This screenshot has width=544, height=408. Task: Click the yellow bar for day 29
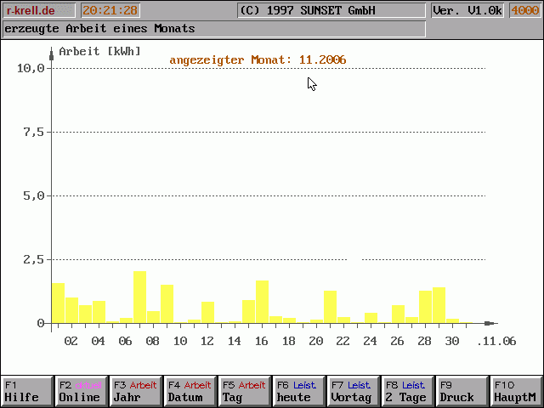[439, 305]
